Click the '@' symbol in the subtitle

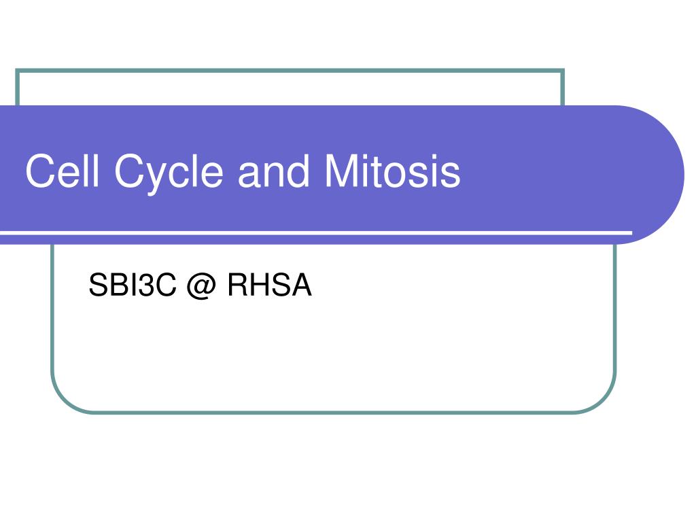point(201,285)
